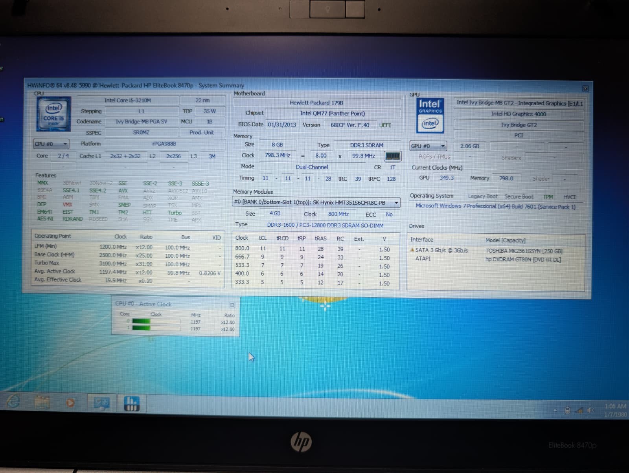The image size is (629, 473).
Task: Click the AES-NI feature label
Action: (45, 218)
